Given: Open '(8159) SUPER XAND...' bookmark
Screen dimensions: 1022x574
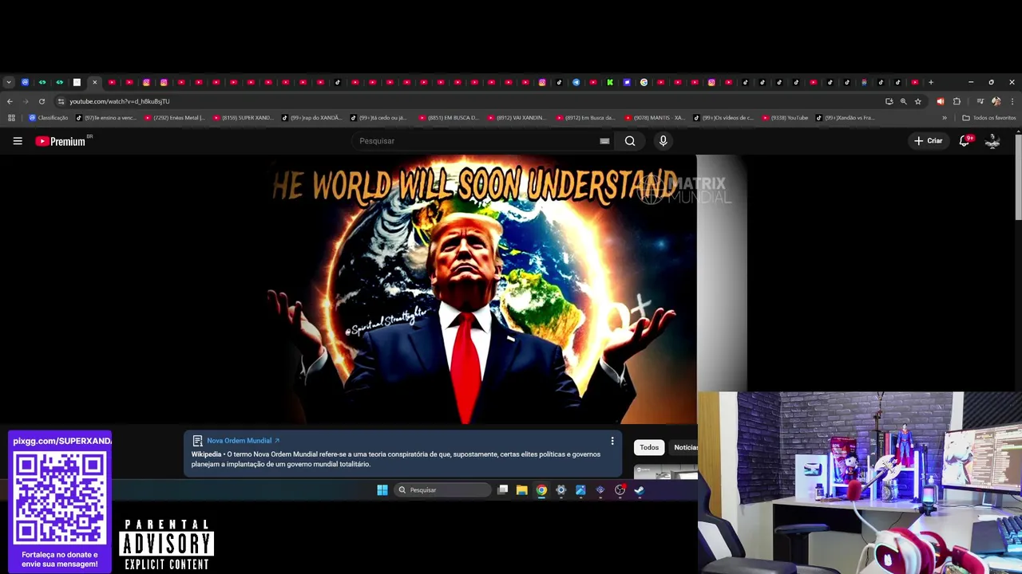Looking at the screenshot, I should (x=244, y=118).
